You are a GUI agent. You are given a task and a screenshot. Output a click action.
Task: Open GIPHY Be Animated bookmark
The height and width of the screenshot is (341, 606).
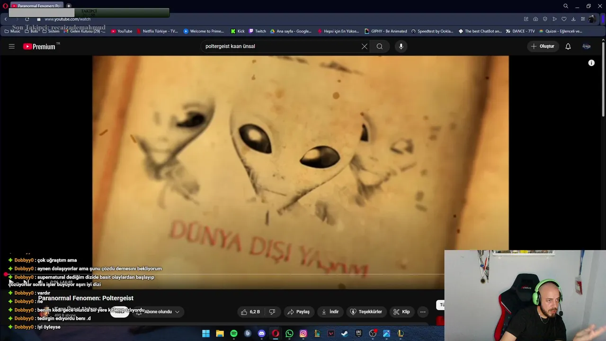coord(386,31)
